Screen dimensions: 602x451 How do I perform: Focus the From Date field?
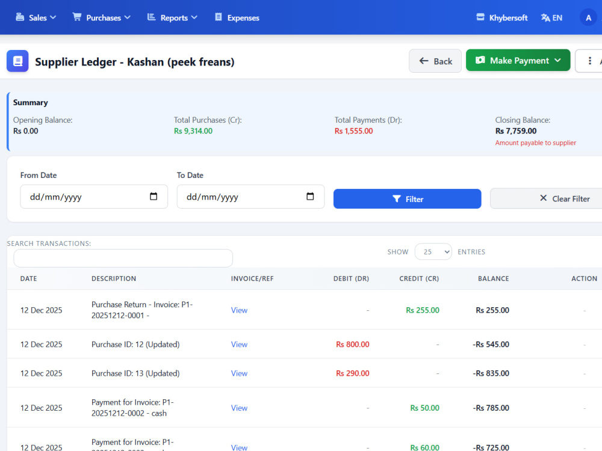click(94, 197)
